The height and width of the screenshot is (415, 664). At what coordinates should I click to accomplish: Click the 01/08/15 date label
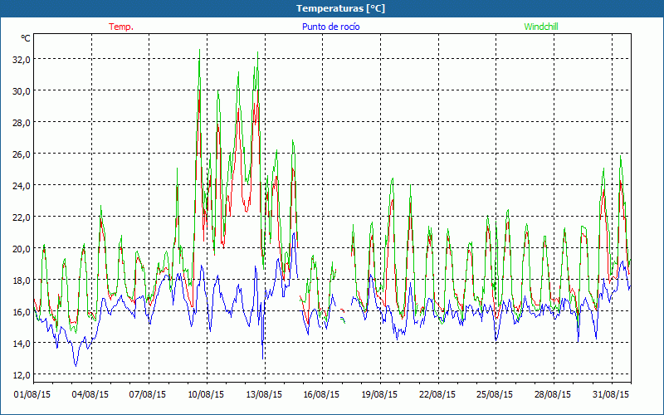32,395
